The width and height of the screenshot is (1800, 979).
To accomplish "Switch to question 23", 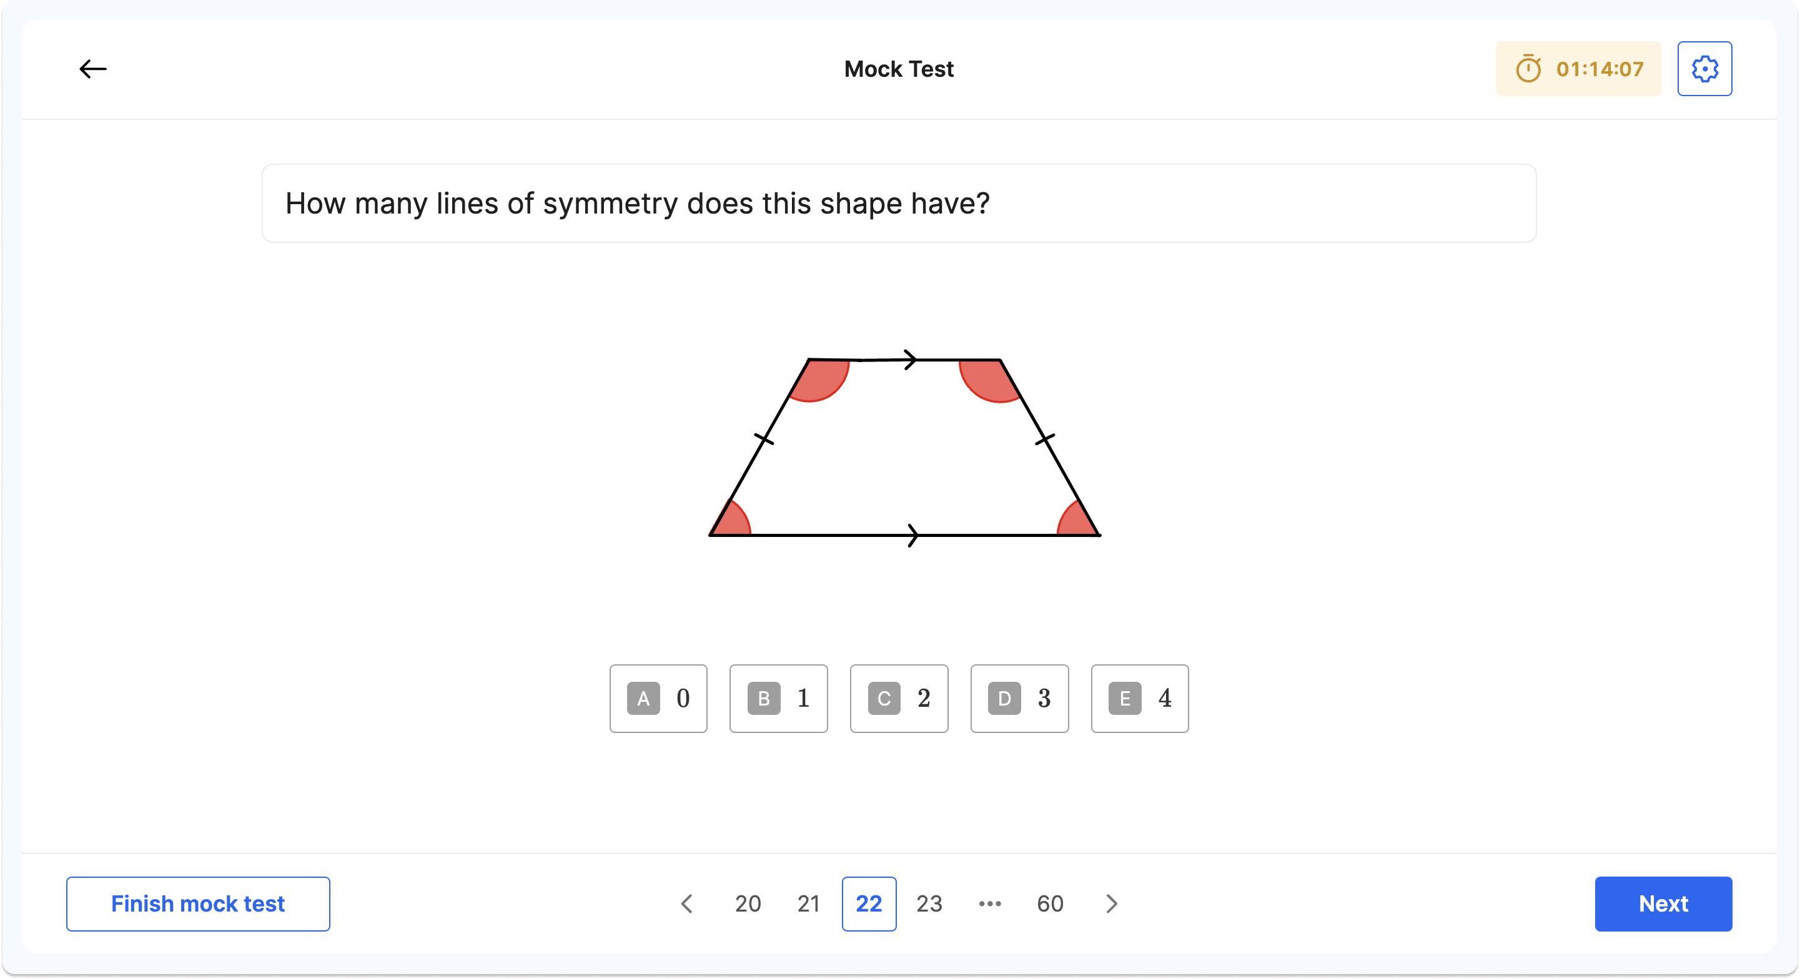I will pyautogui.click(x=929, y=903).
